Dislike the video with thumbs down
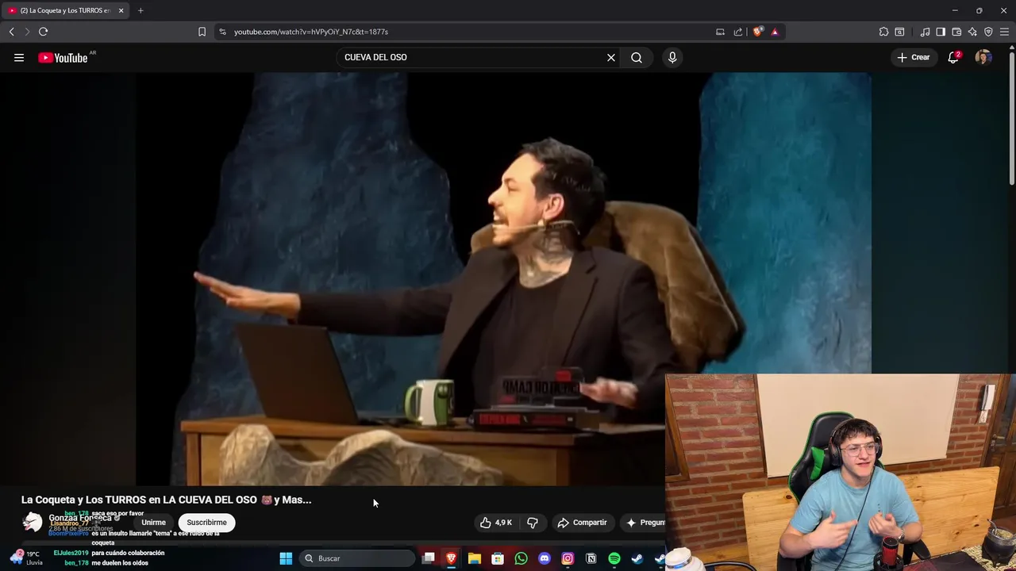The image size is (1016, 571). [533, 523]
